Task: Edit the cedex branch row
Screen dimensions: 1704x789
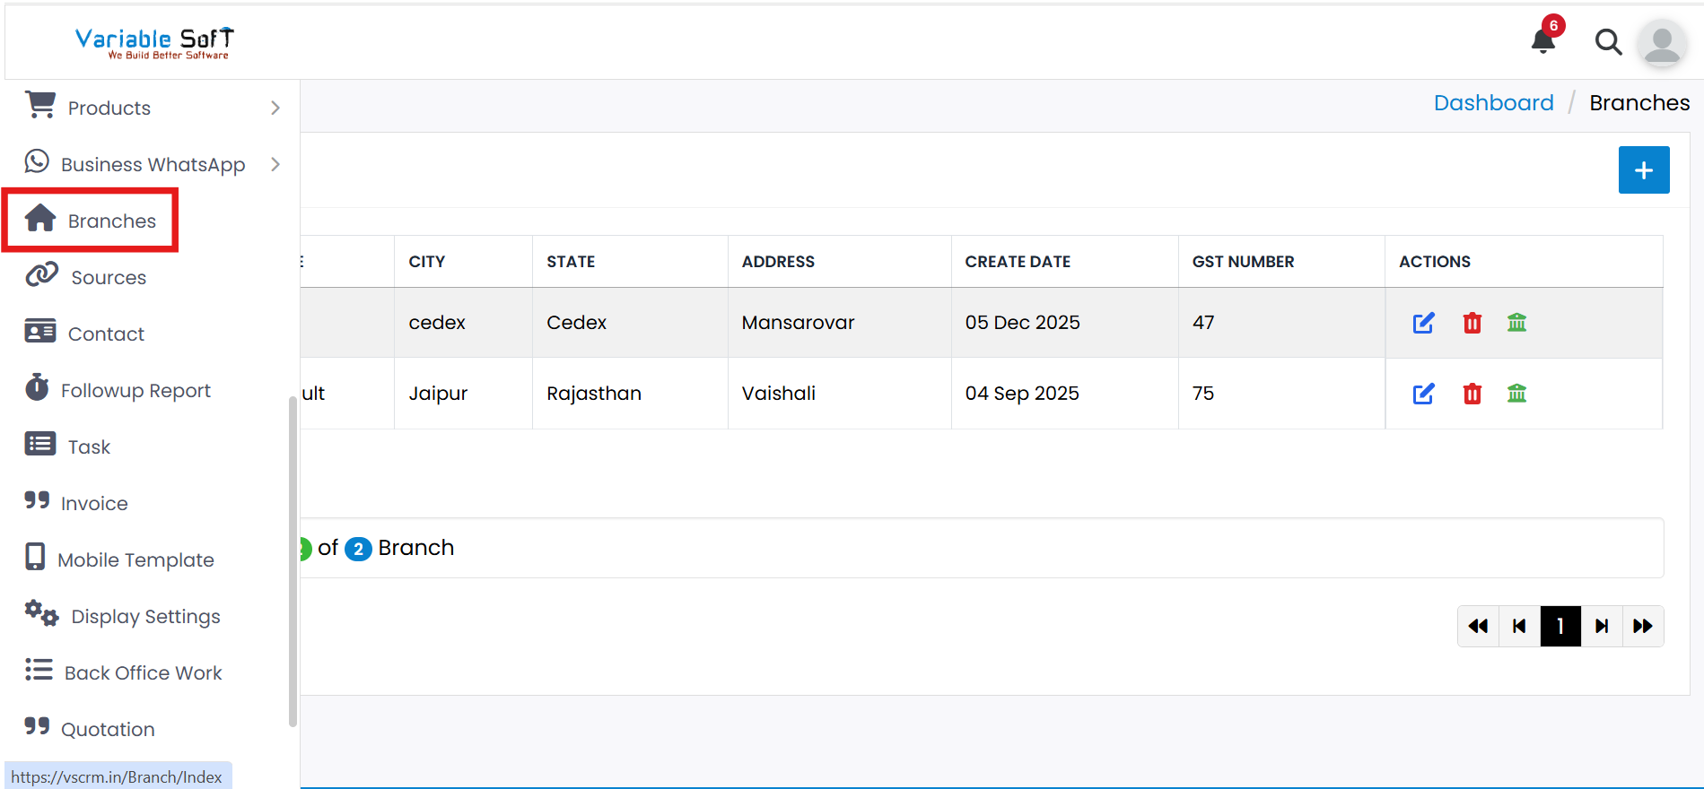Action: coord(1423,323)
